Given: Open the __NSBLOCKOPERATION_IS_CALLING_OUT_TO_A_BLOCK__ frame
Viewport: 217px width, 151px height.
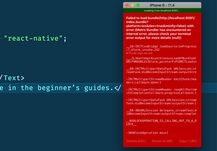Looking at the screenshot, I should click(161, 122).
